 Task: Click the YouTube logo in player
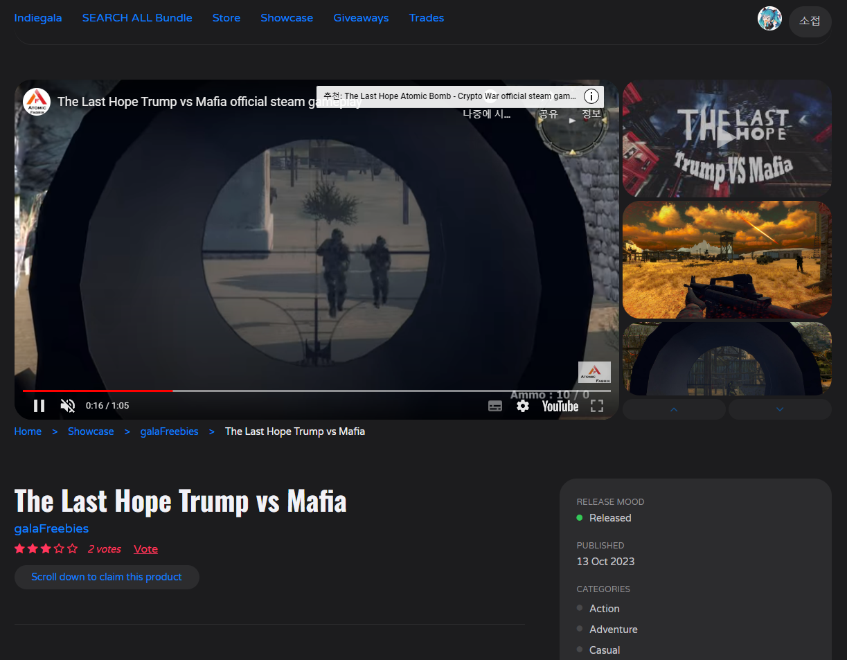(x=560, y=406)
